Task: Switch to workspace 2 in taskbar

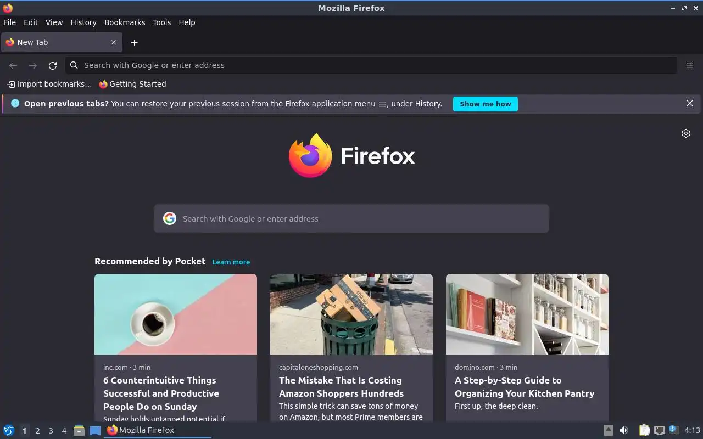Action: click(37, 431)
